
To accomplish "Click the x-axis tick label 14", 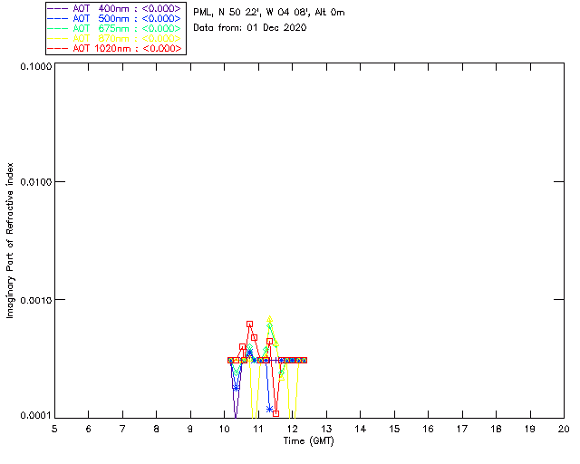I will click(361, 429).
